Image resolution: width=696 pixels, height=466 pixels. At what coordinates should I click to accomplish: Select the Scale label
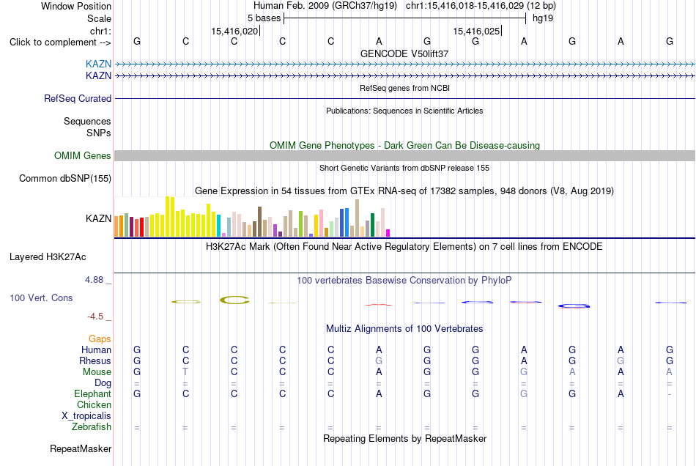click(x=99, y=18)
